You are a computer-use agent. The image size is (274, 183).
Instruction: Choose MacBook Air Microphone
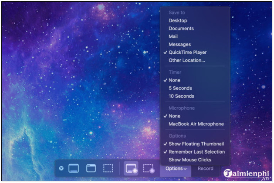(x=195, y=124)
